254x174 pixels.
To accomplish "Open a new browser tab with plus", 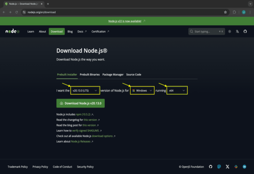I will (x=48, y=4).
